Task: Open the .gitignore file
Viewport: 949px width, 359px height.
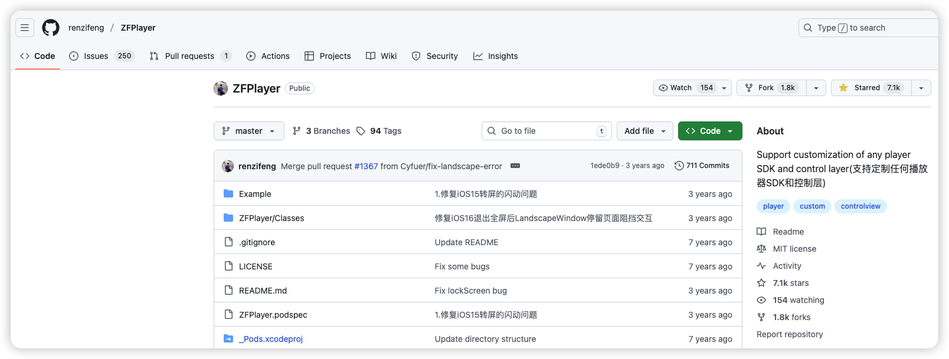Action: (x=257, y=242)
